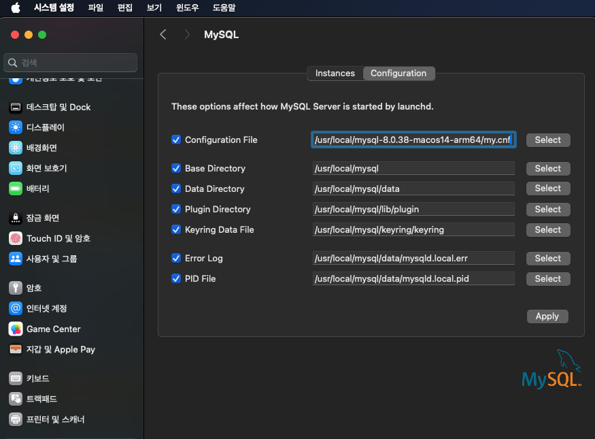Disable the PID File checkbox
The image size is (595, 439).
tap(176, 279)
